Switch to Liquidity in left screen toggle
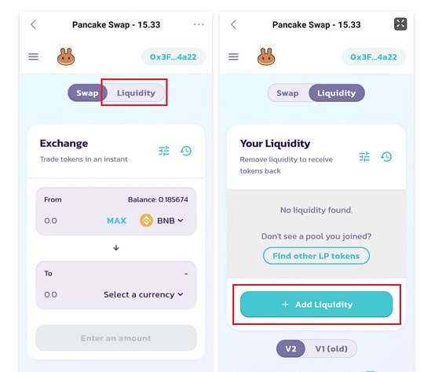 (136, 93)
